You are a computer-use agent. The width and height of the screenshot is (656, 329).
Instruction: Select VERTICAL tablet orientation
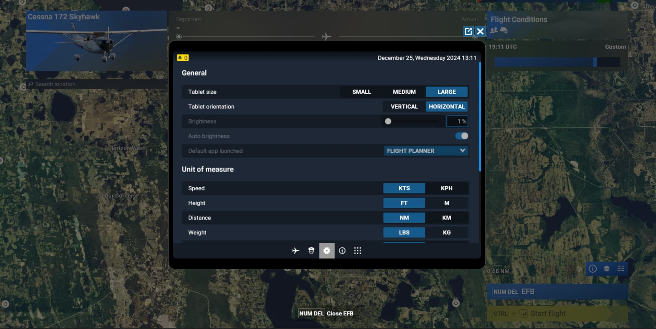point(404,107)
